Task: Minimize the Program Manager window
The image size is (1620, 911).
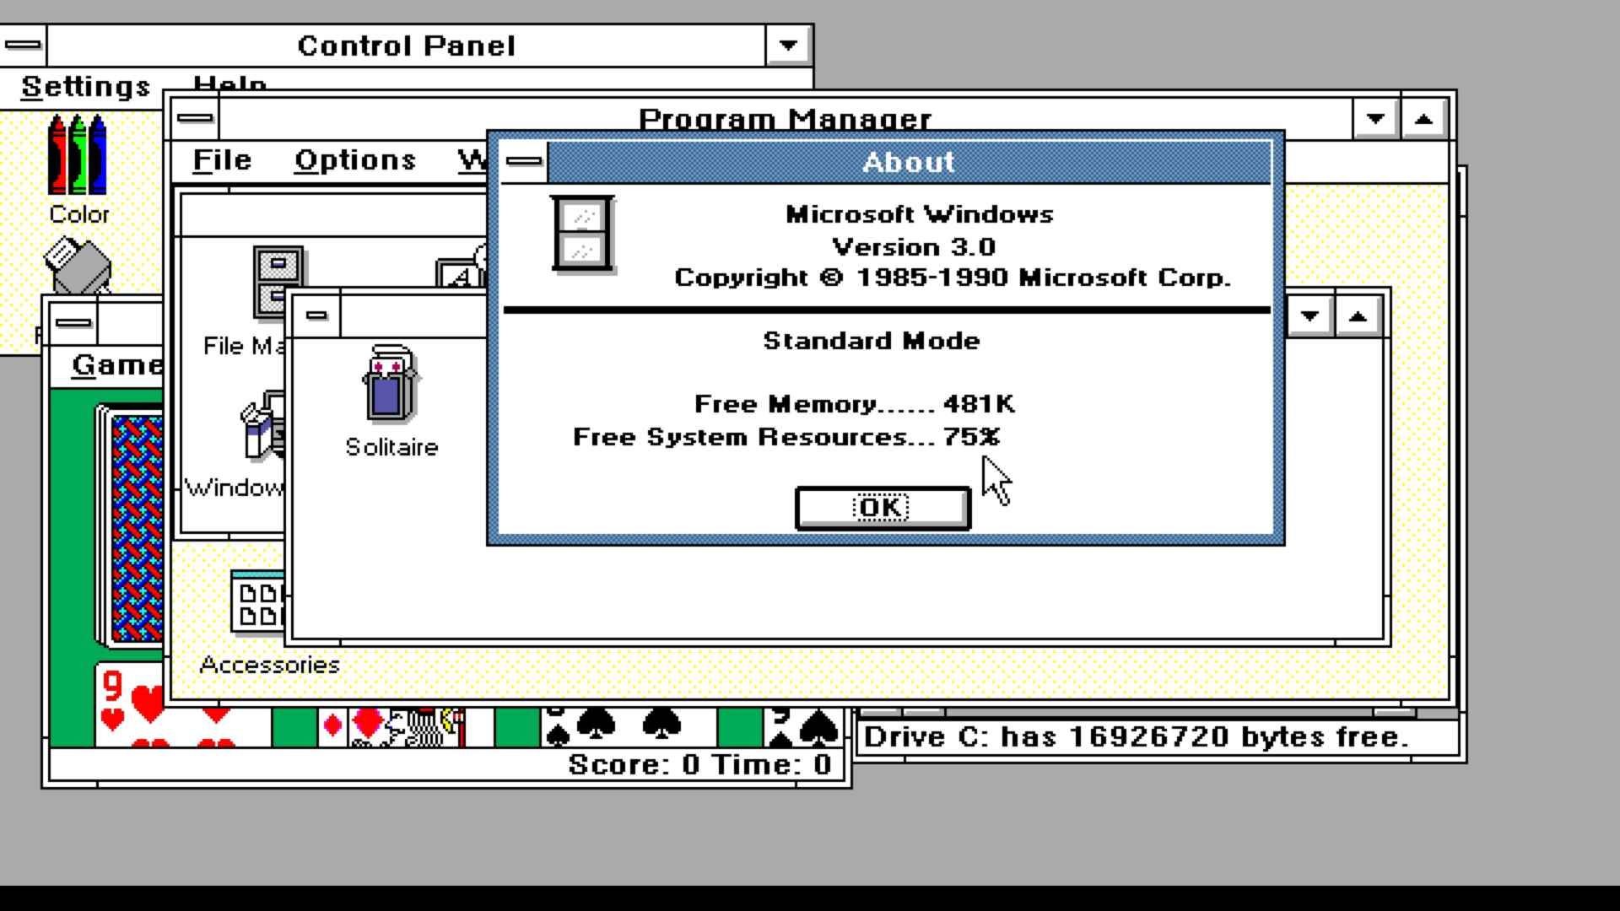Action: coord(1375,119)
